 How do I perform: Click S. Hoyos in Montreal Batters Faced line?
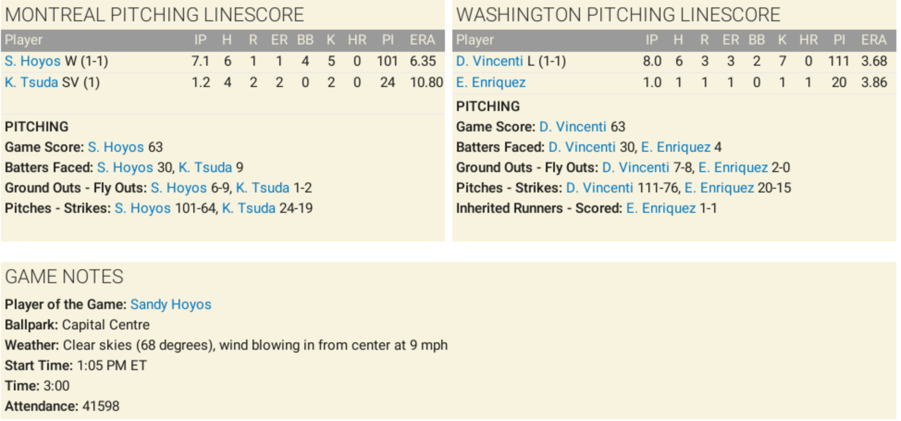125,167
